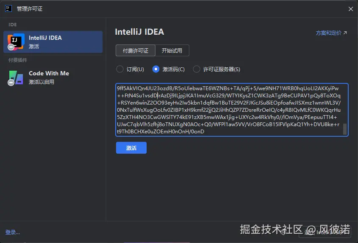Image resolution: width=358 pixels, height=243 pixels.
Task: Click the external arrow icon beside 方案和定价
Action: tap(345, 33)
